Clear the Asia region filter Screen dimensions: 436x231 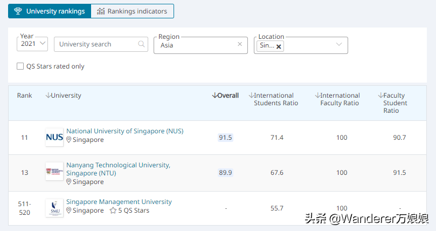(x=240, y=44)
